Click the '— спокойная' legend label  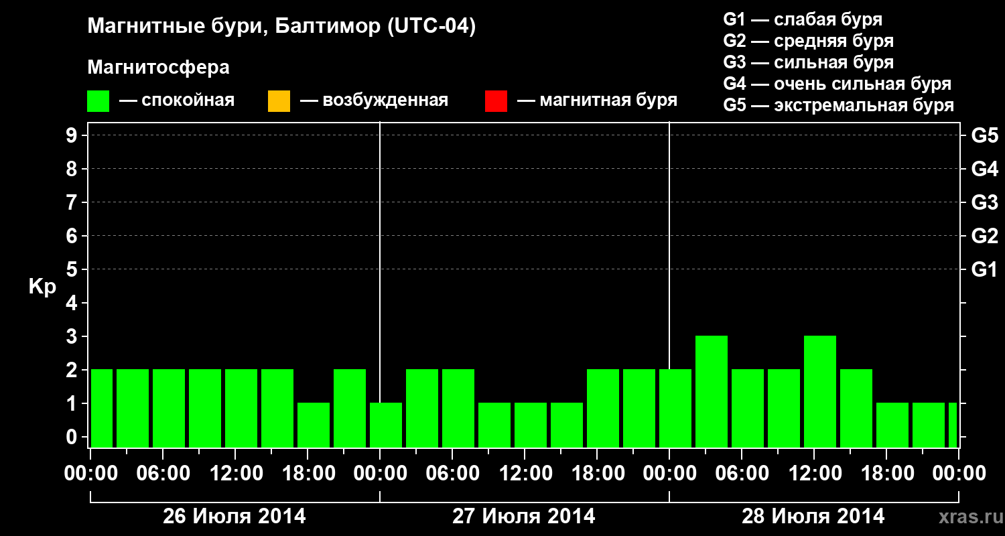[177, 100]
